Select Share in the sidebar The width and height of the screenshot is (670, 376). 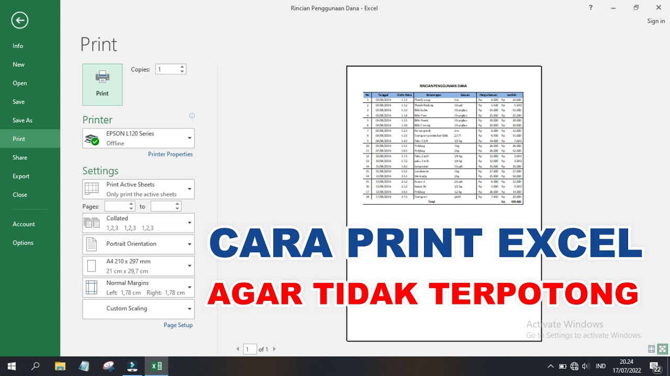(x=19, y=158)
